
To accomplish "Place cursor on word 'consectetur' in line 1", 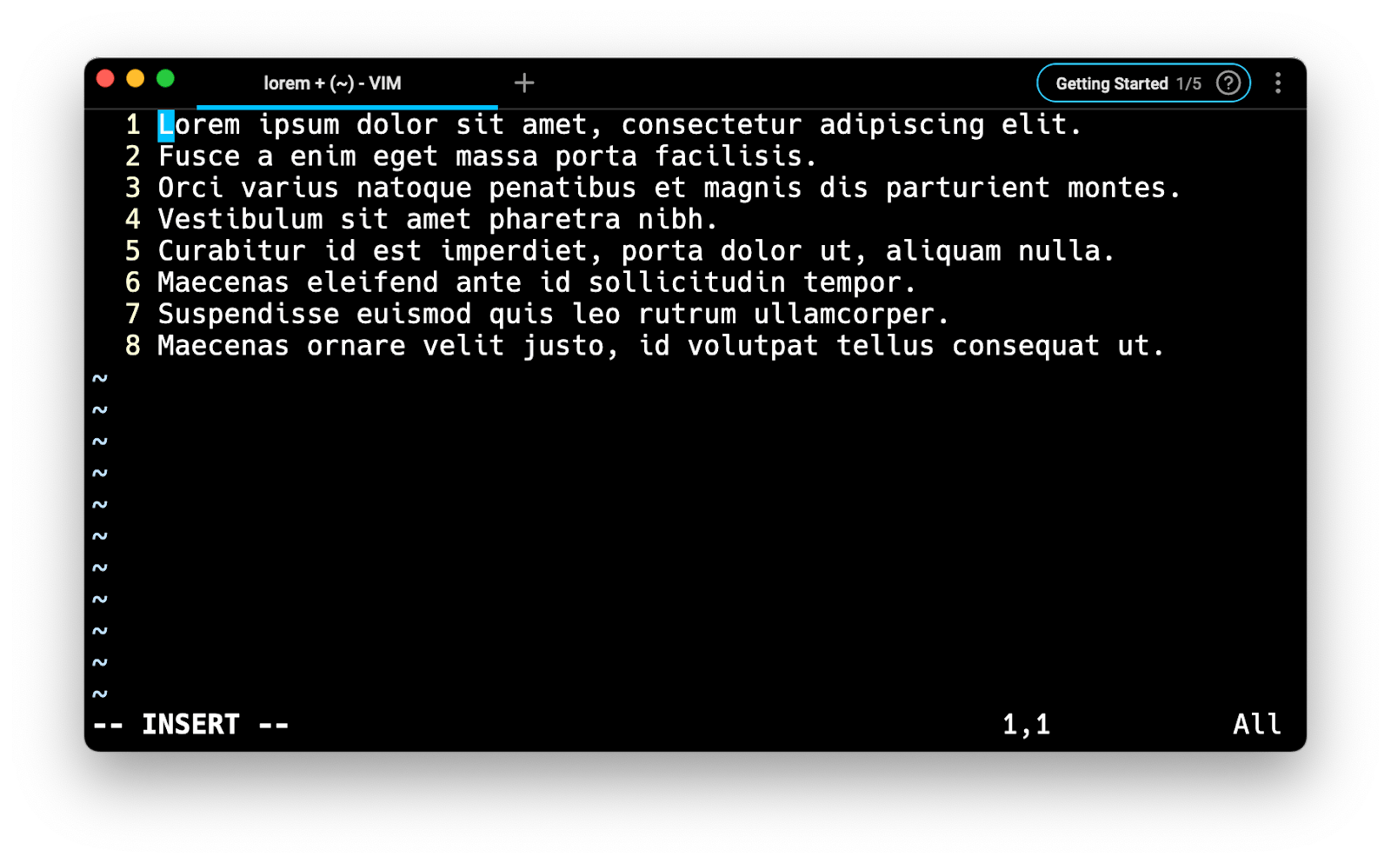I will [711, 124].
